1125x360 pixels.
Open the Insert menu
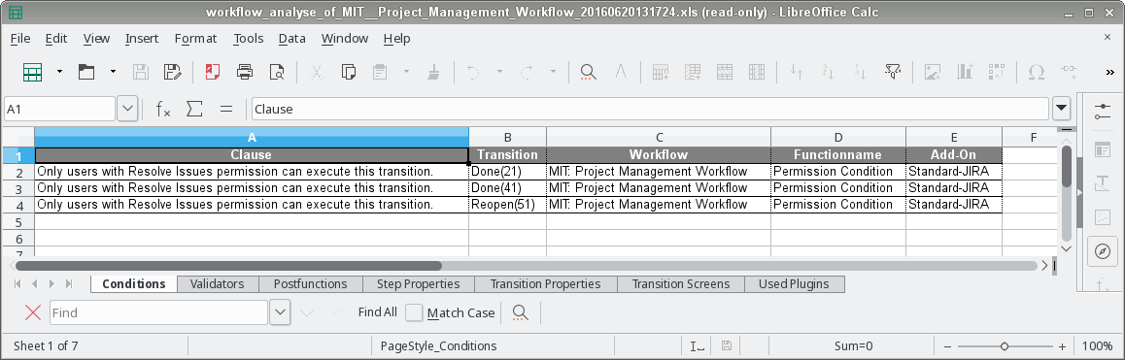tap(142, 39)
